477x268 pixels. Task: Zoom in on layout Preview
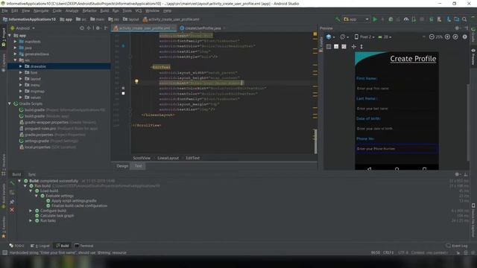coord(447,36)
